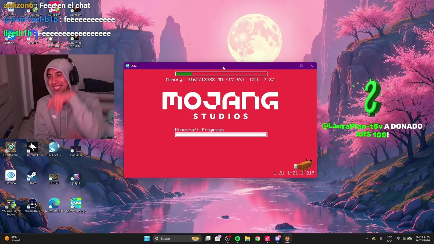Click the Mojang Studios logo
Image resolution: width=434 pixels, height=244 pixels.
(220, 105)
